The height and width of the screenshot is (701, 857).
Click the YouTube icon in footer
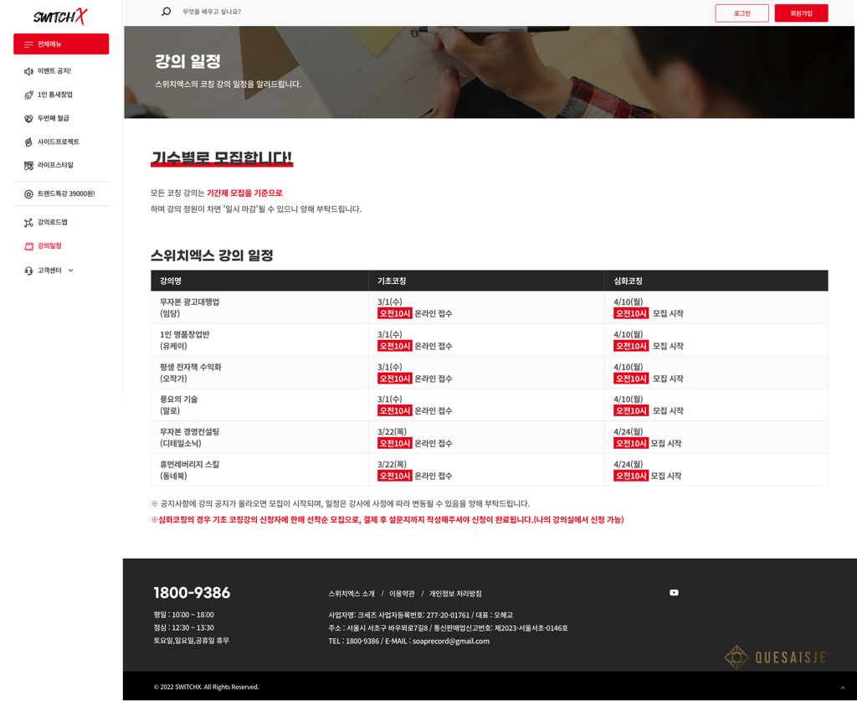pyautogui.click(x=674, y=592)
